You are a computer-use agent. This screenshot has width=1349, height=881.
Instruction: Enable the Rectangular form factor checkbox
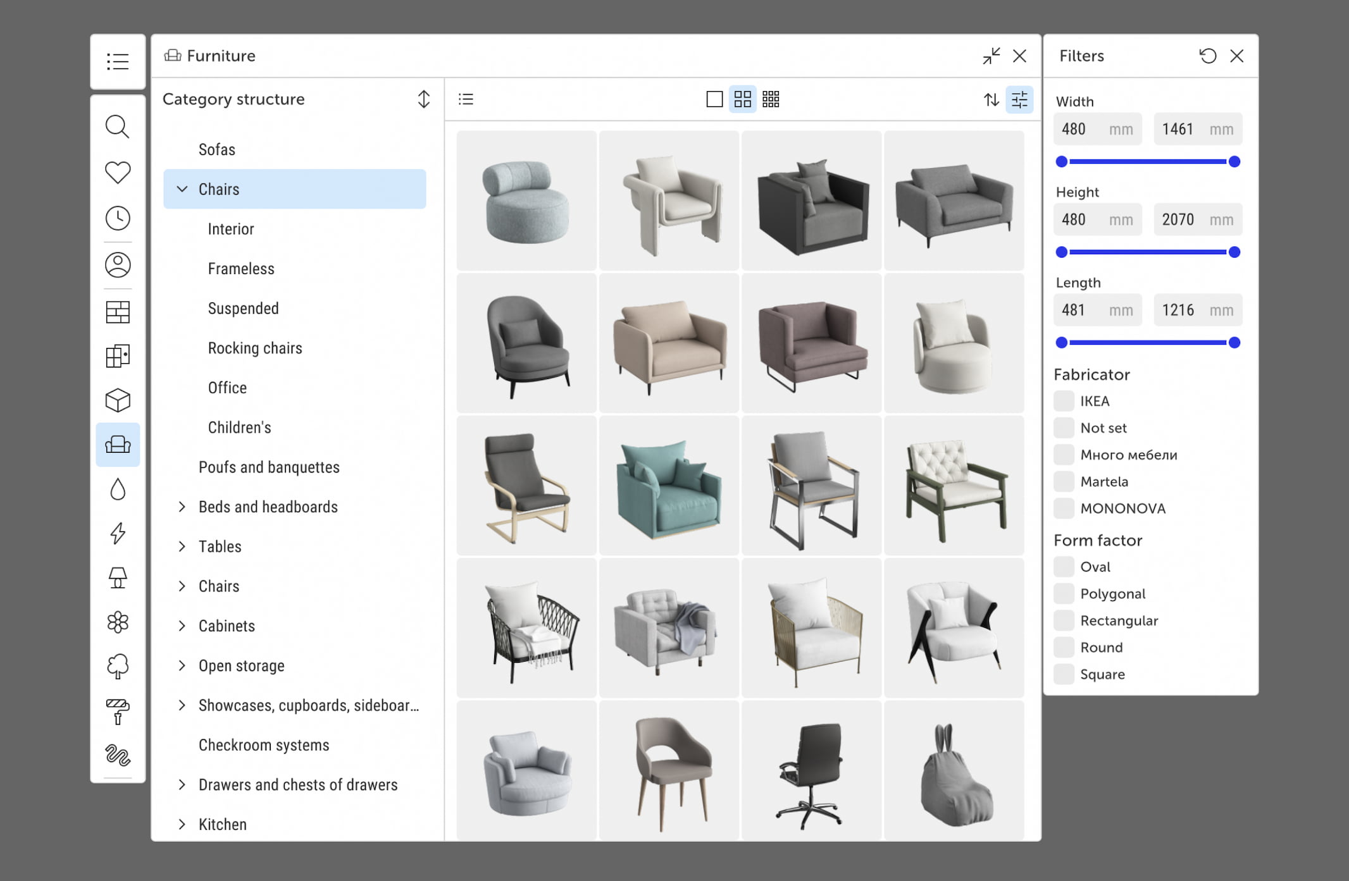point(1065,620)
